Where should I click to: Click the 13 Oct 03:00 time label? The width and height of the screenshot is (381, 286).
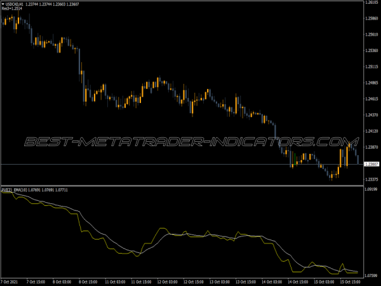[x=220, y=282]
